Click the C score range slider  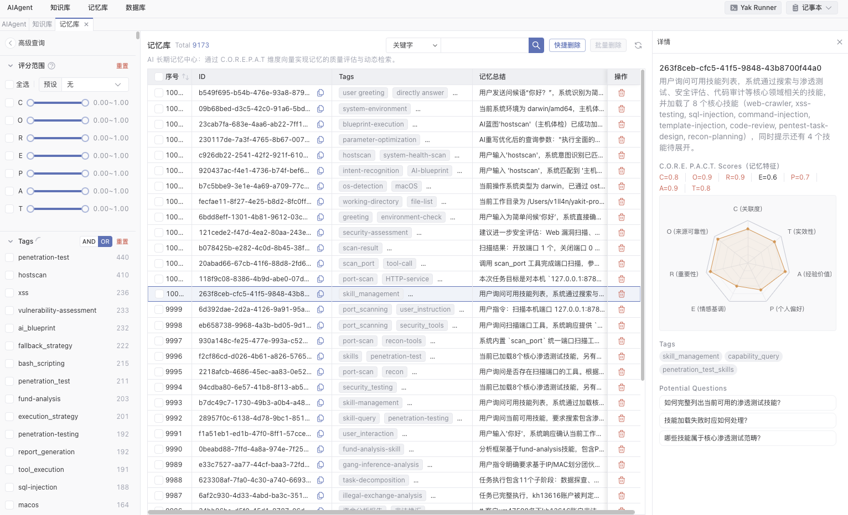coord(58,103)
